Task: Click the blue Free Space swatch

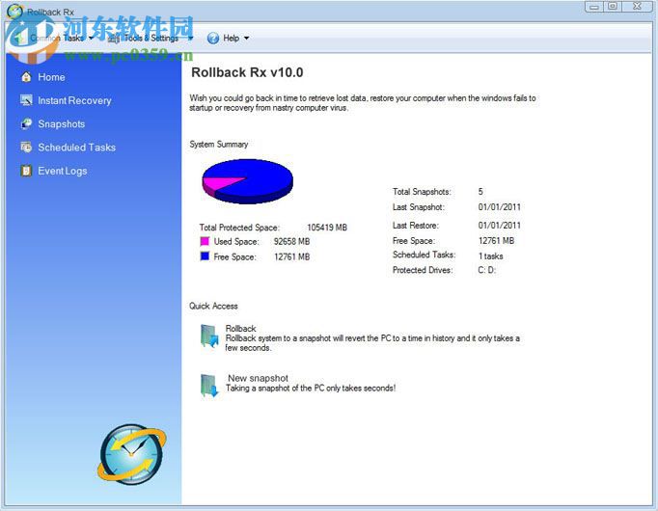Action: pos(205,256)
